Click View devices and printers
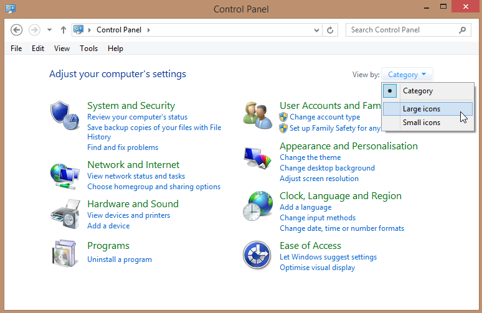The width and height of the screenshot is (482, 313). (128, 215)
